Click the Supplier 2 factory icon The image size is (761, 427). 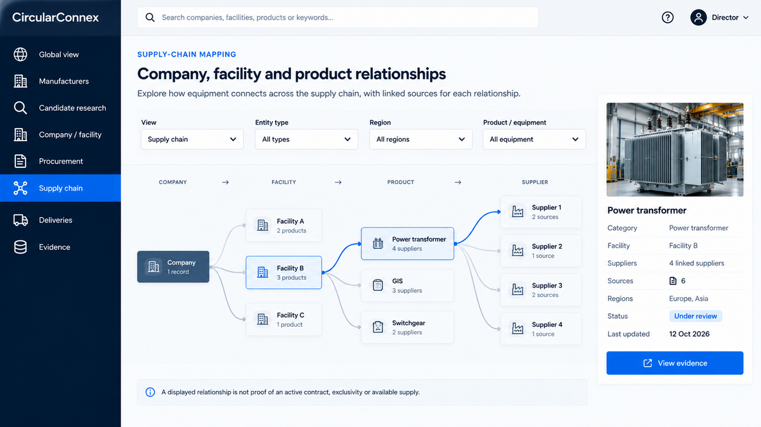[518, 251]
